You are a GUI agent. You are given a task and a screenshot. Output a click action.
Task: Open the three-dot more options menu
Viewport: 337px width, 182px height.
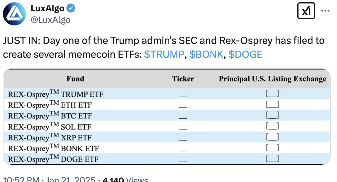point(325,10)
